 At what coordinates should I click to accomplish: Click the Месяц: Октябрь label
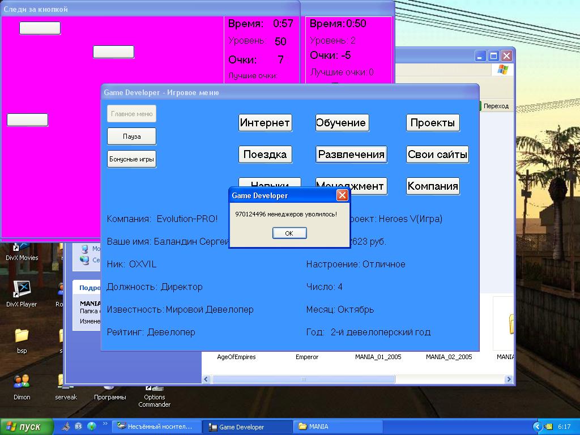[340, 310]
